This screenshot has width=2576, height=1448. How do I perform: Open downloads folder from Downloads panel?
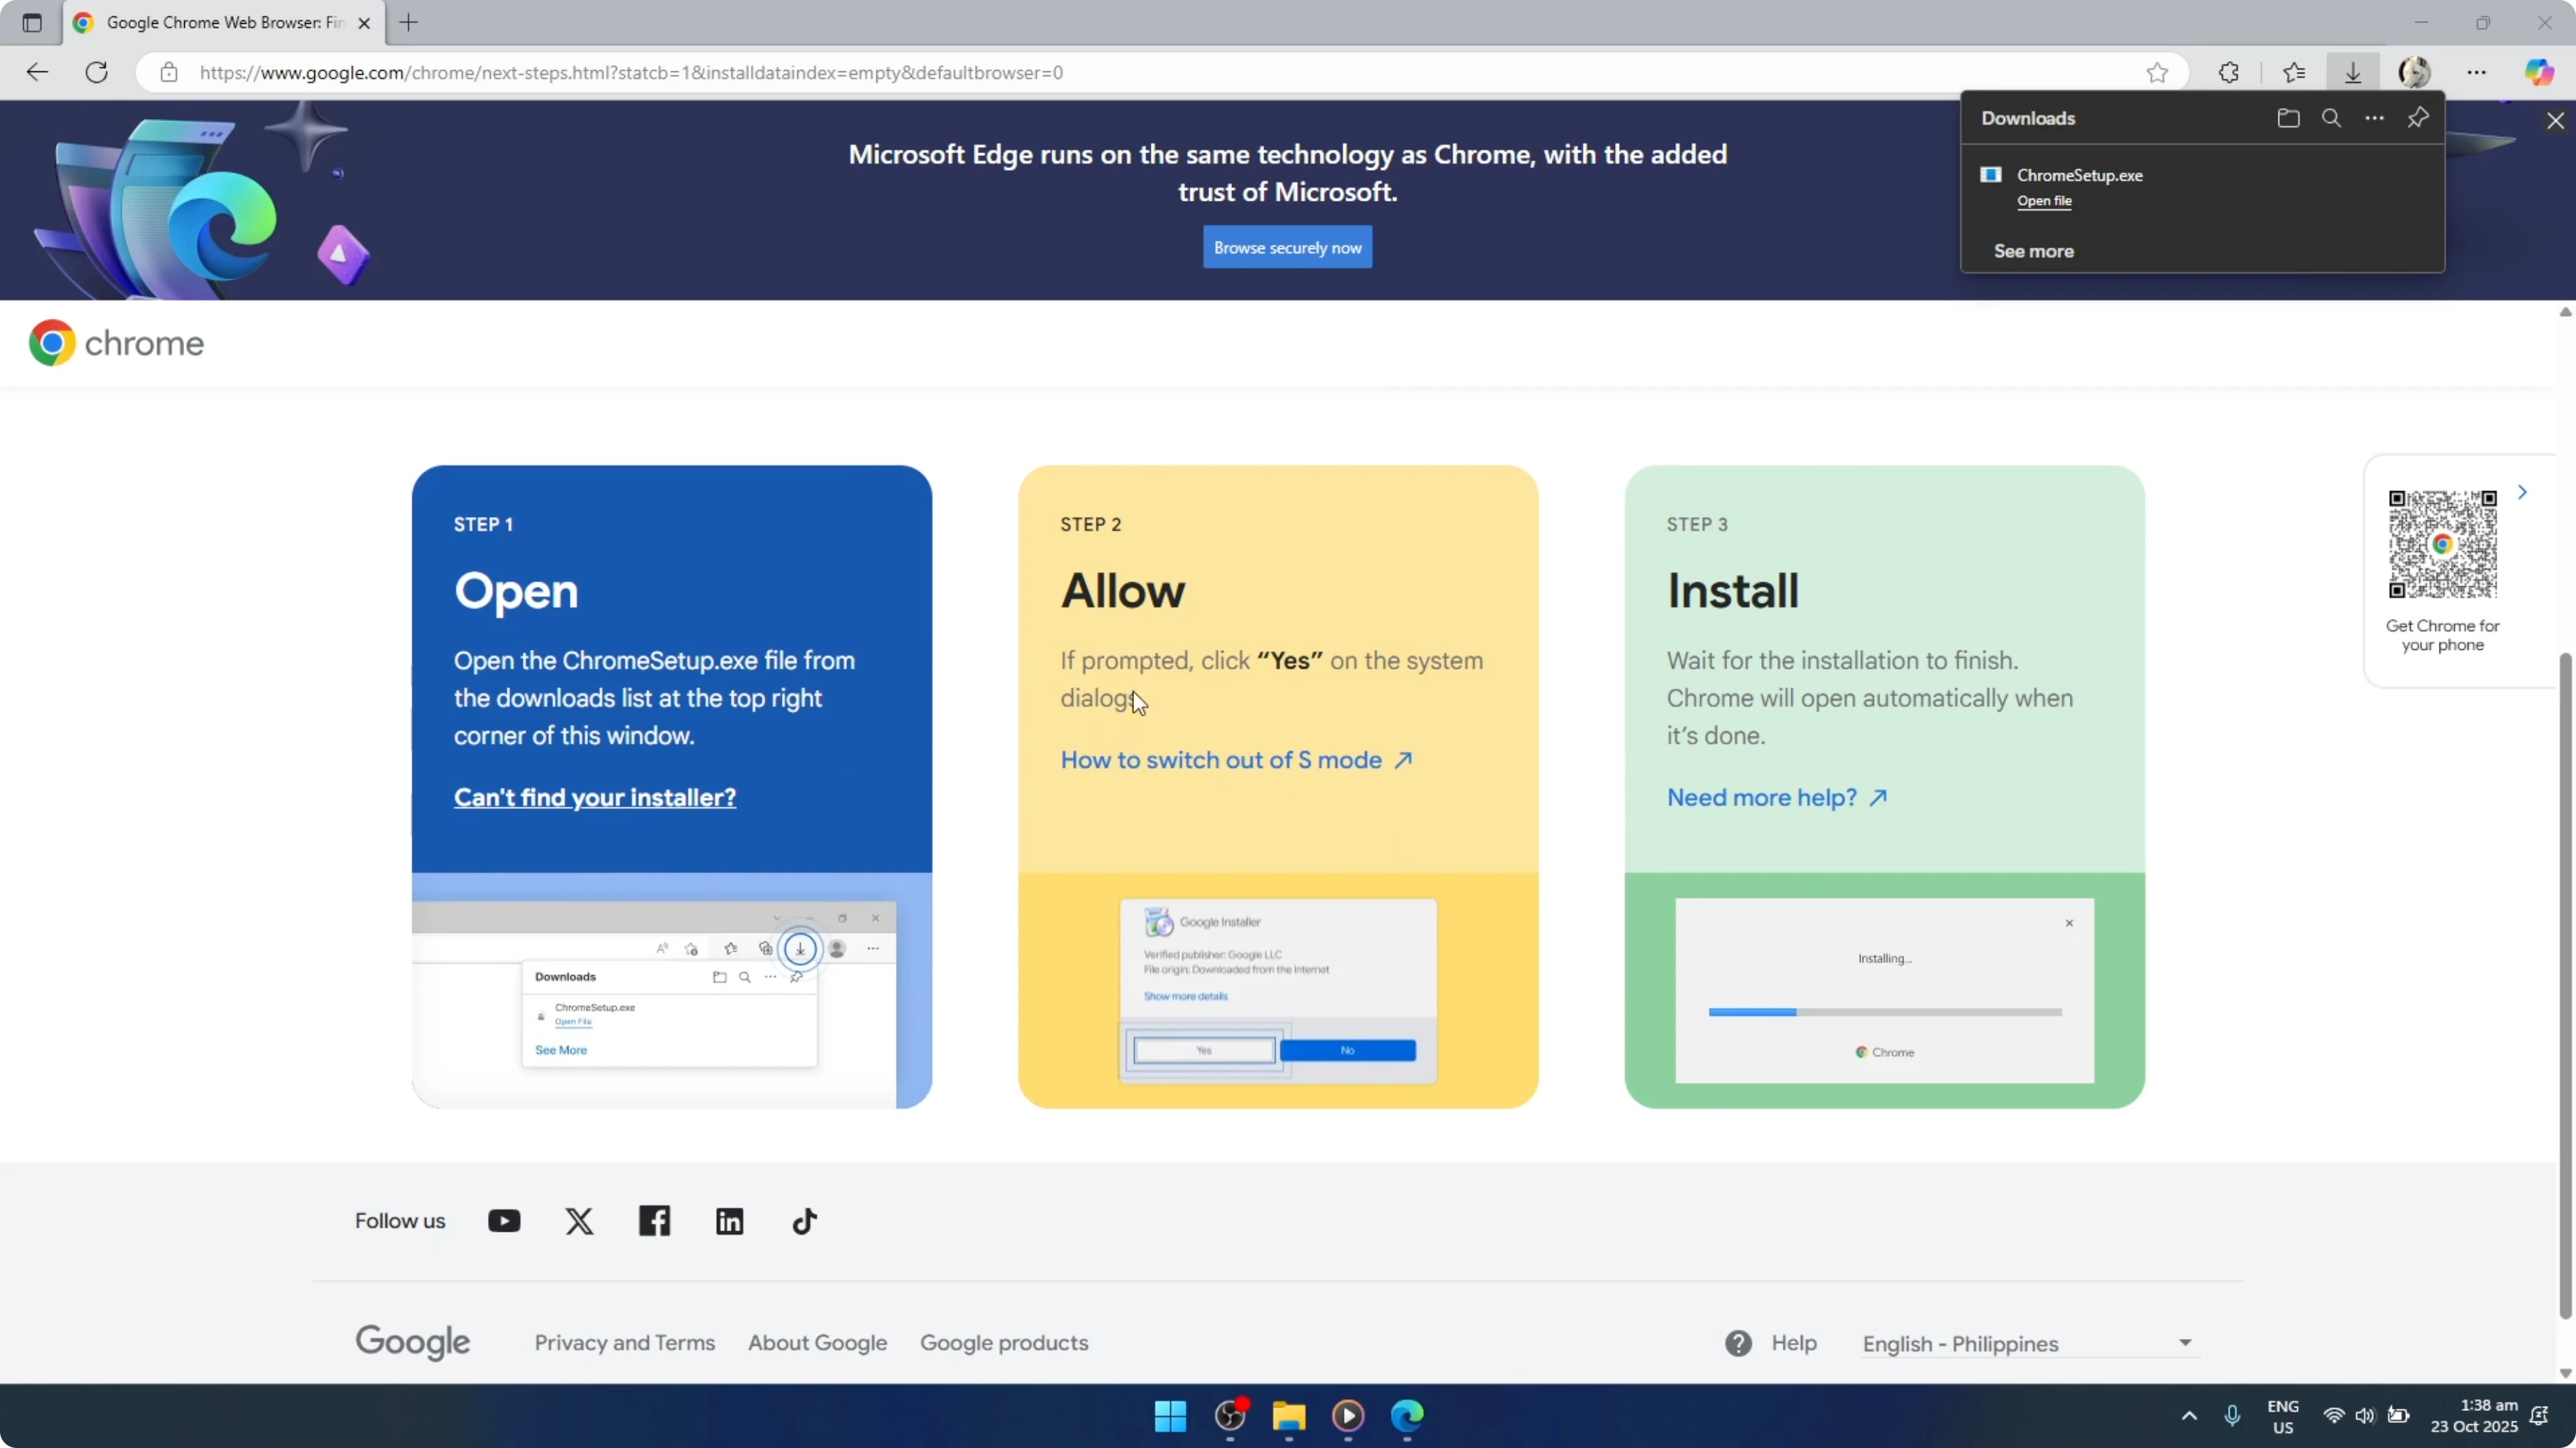[2288, 118]
